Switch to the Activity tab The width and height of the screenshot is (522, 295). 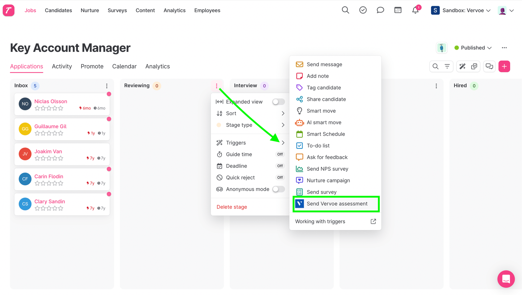62,66
